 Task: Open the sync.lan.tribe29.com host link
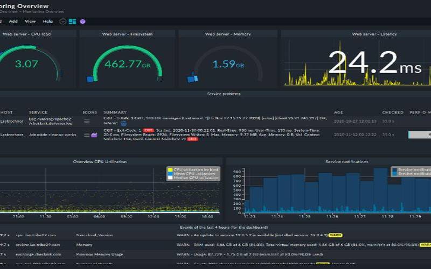tap(34, 235)
